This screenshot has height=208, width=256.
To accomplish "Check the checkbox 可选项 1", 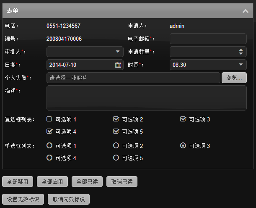I will (x=49, y=119).
